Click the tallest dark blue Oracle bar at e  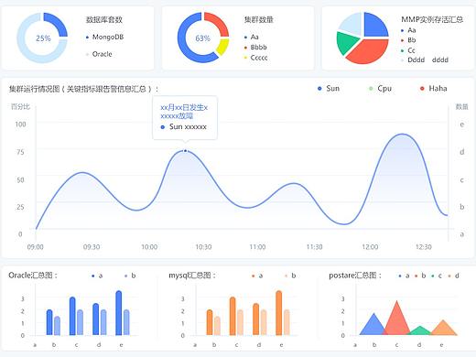click(x=119, y=313)
